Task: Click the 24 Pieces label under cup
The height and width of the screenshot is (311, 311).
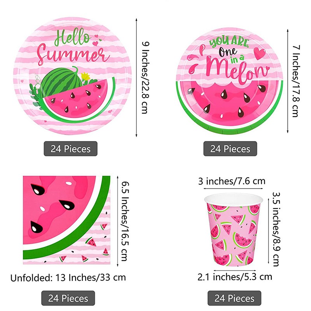Action: pyautogui.click(x=234, y=298)
